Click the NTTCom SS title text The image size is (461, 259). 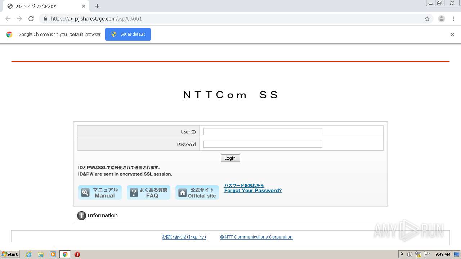[x=230, y=95]
